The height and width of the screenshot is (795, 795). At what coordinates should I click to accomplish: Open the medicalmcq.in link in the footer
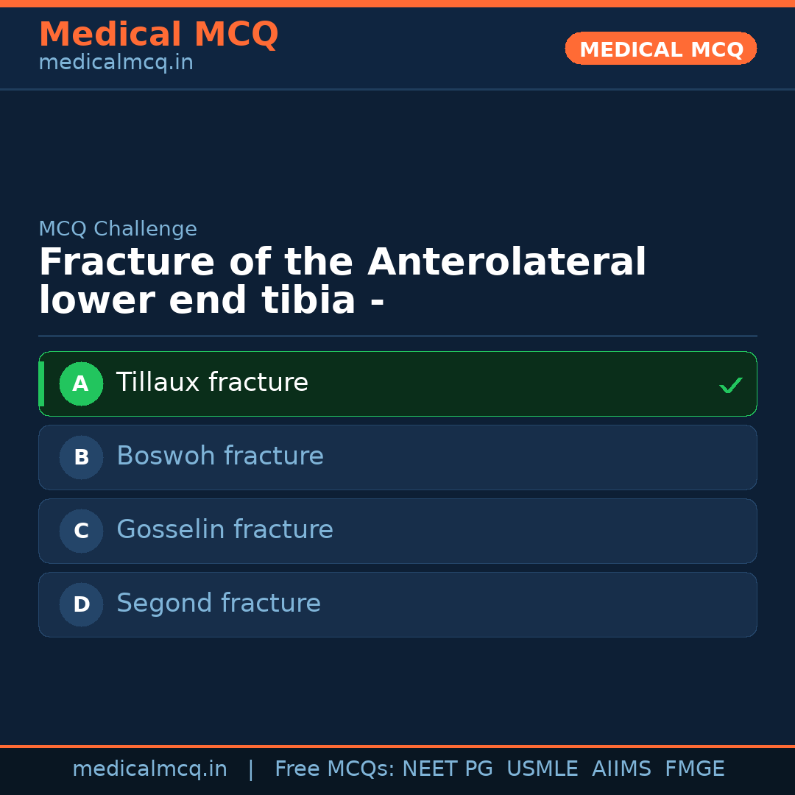click(149, 769)
